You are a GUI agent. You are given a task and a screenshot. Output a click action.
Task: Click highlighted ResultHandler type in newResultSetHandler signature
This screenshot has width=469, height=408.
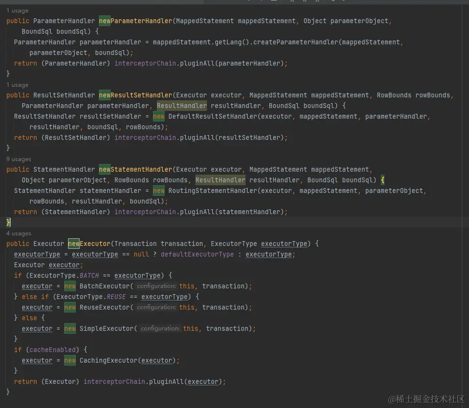[x=182, y=106]
